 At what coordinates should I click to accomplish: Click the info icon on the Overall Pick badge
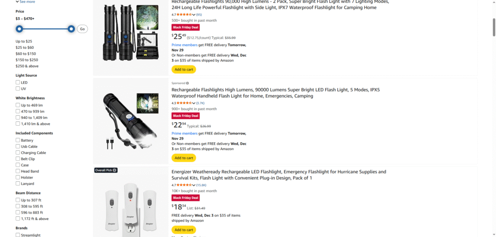click(115, 170)
